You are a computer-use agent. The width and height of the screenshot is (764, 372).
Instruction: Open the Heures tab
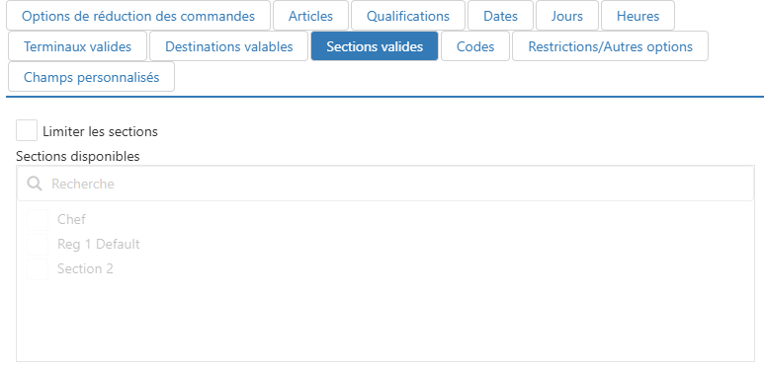[637, 16]
